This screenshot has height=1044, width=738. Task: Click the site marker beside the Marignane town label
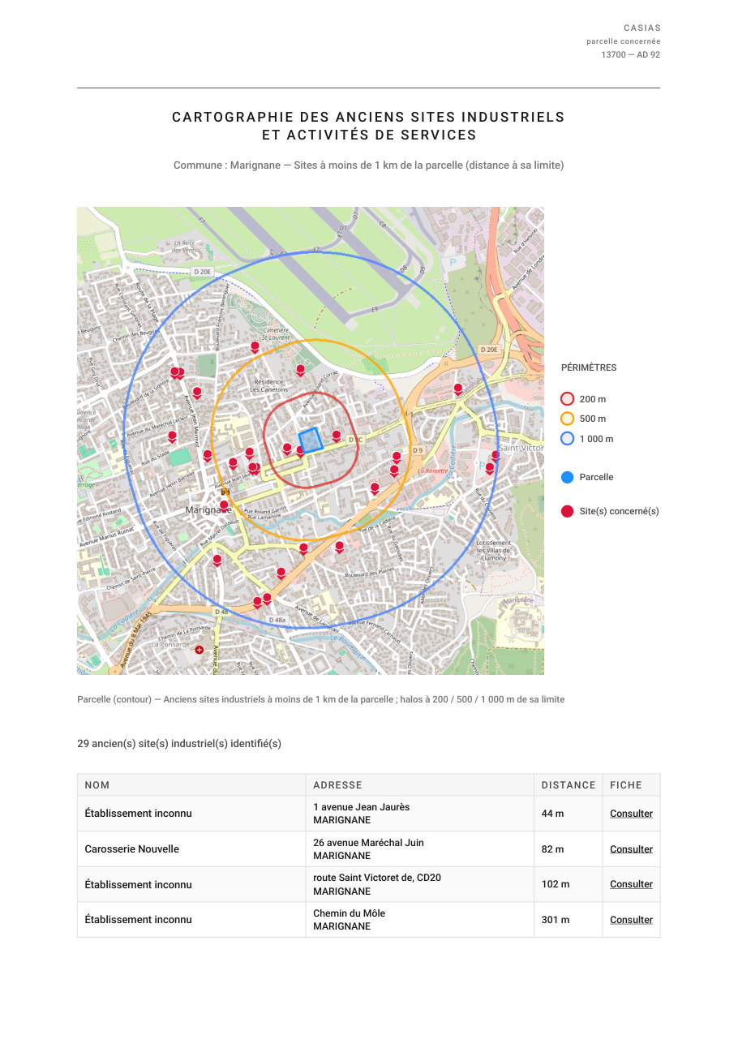224,506
